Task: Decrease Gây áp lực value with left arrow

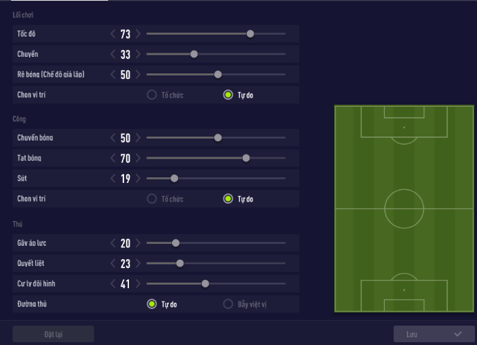Action: click(x=114, y=243)
